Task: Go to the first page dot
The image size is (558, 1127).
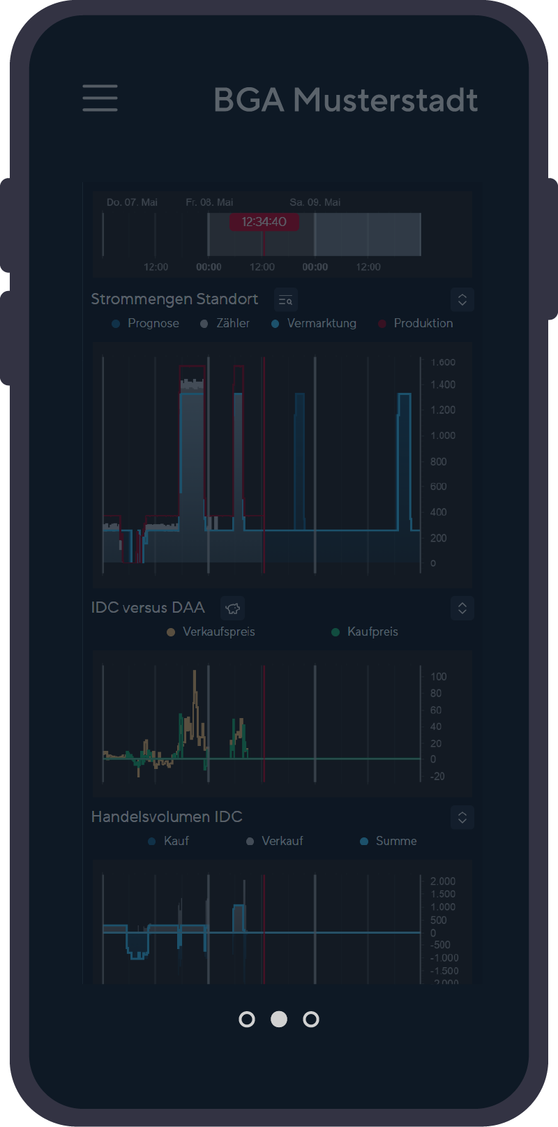Action: coord(247,1020)
